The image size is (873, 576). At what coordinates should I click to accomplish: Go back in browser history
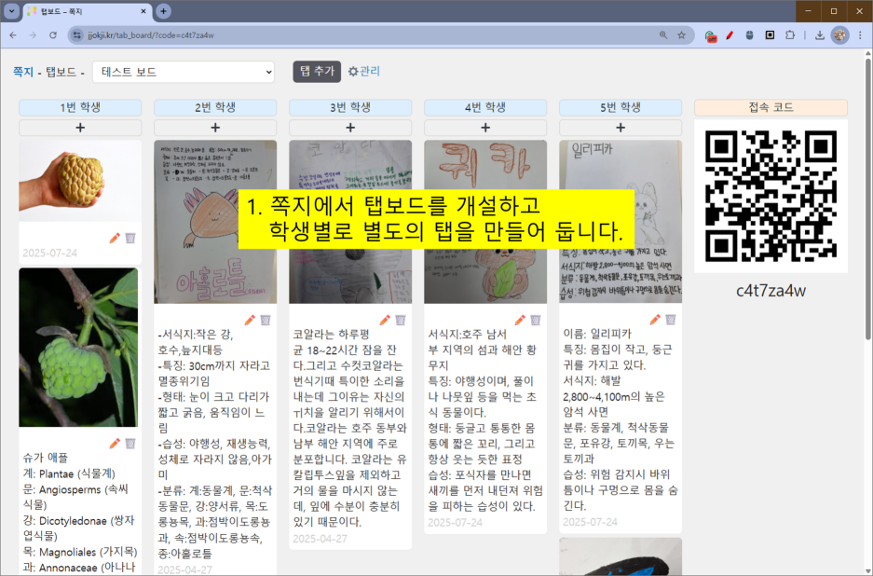coord(13,35)
